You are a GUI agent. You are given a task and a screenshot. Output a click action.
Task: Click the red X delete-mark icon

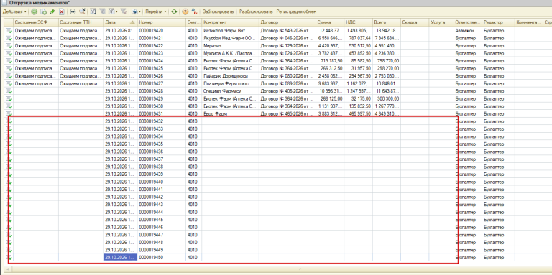[61, 11]
